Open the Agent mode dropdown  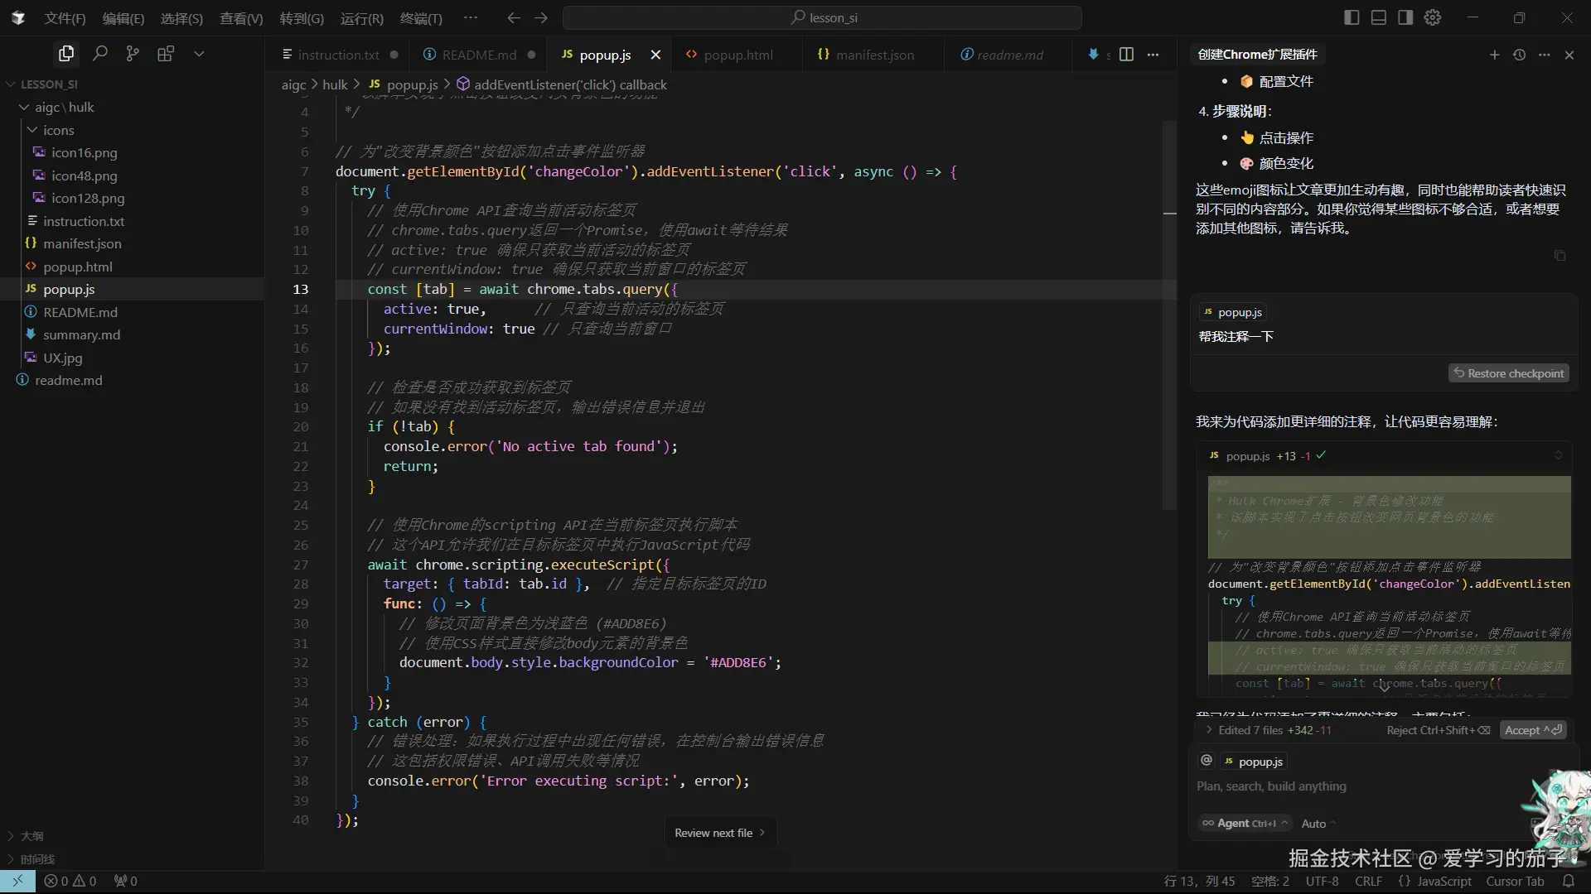(x=1245, y=823)
